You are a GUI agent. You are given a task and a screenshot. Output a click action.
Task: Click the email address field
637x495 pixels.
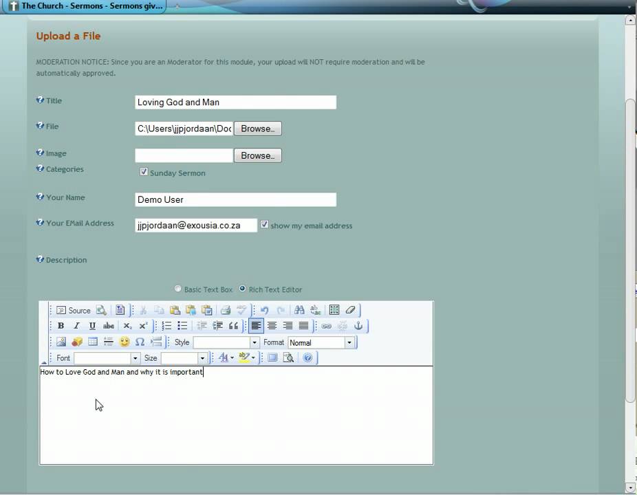(196, 225)
